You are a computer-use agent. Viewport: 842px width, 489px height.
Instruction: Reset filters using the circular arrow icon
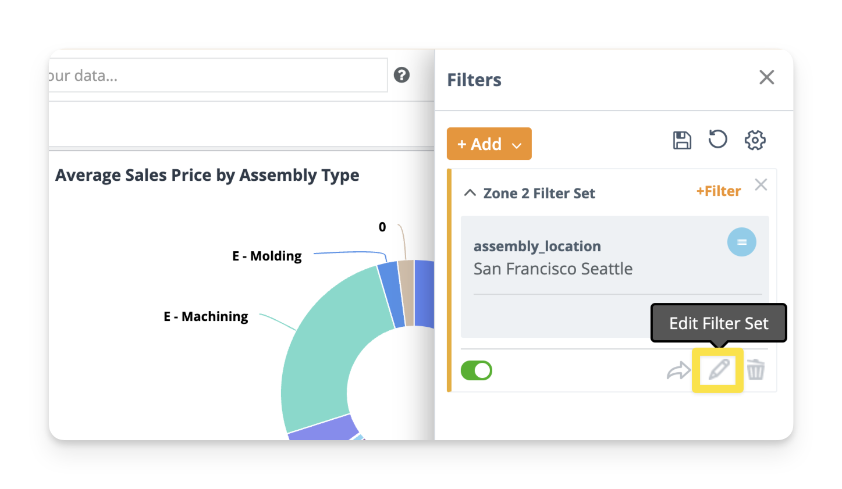717,140
